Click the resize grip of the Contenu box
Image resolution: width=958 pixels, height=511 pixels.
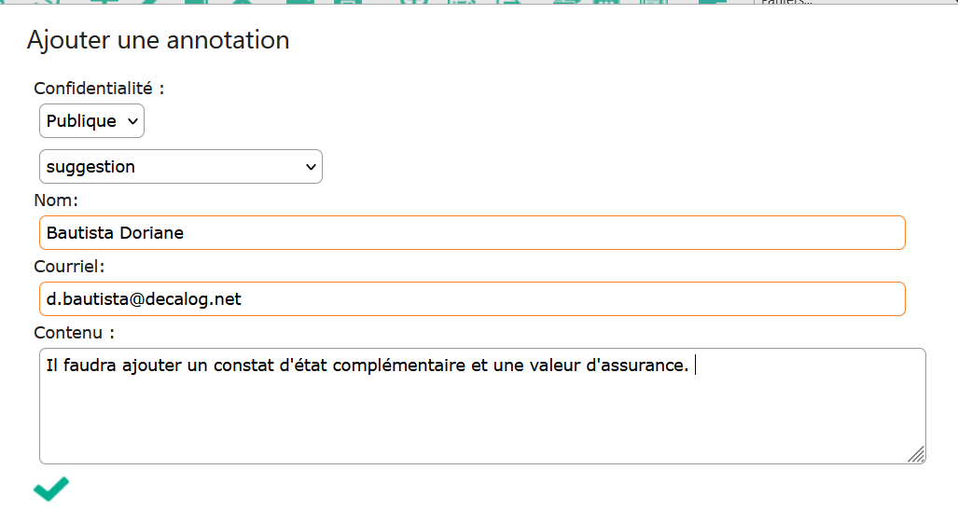[916, 455]
